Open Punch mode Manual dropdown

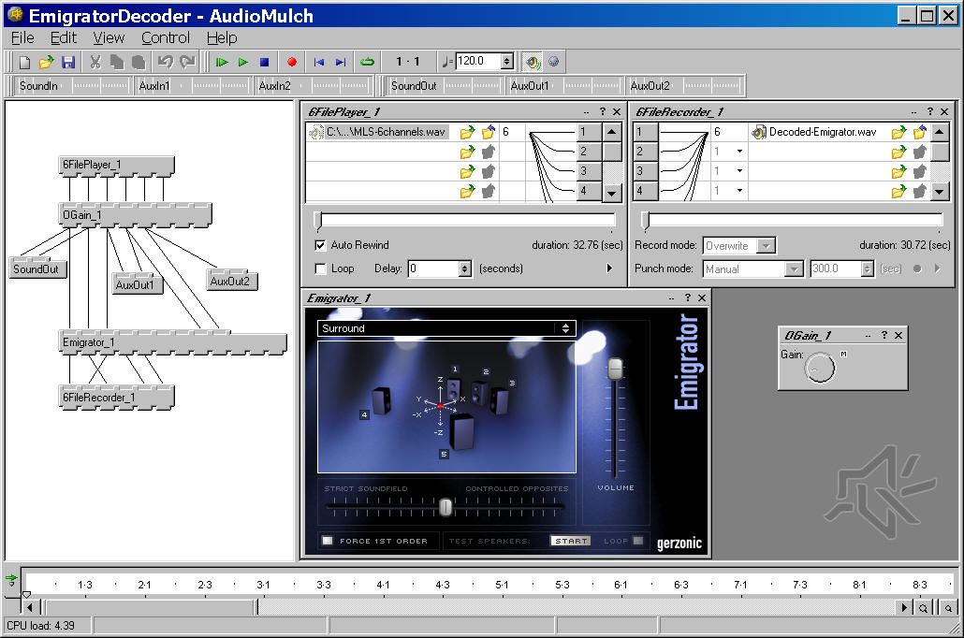[x=795, y=269]
